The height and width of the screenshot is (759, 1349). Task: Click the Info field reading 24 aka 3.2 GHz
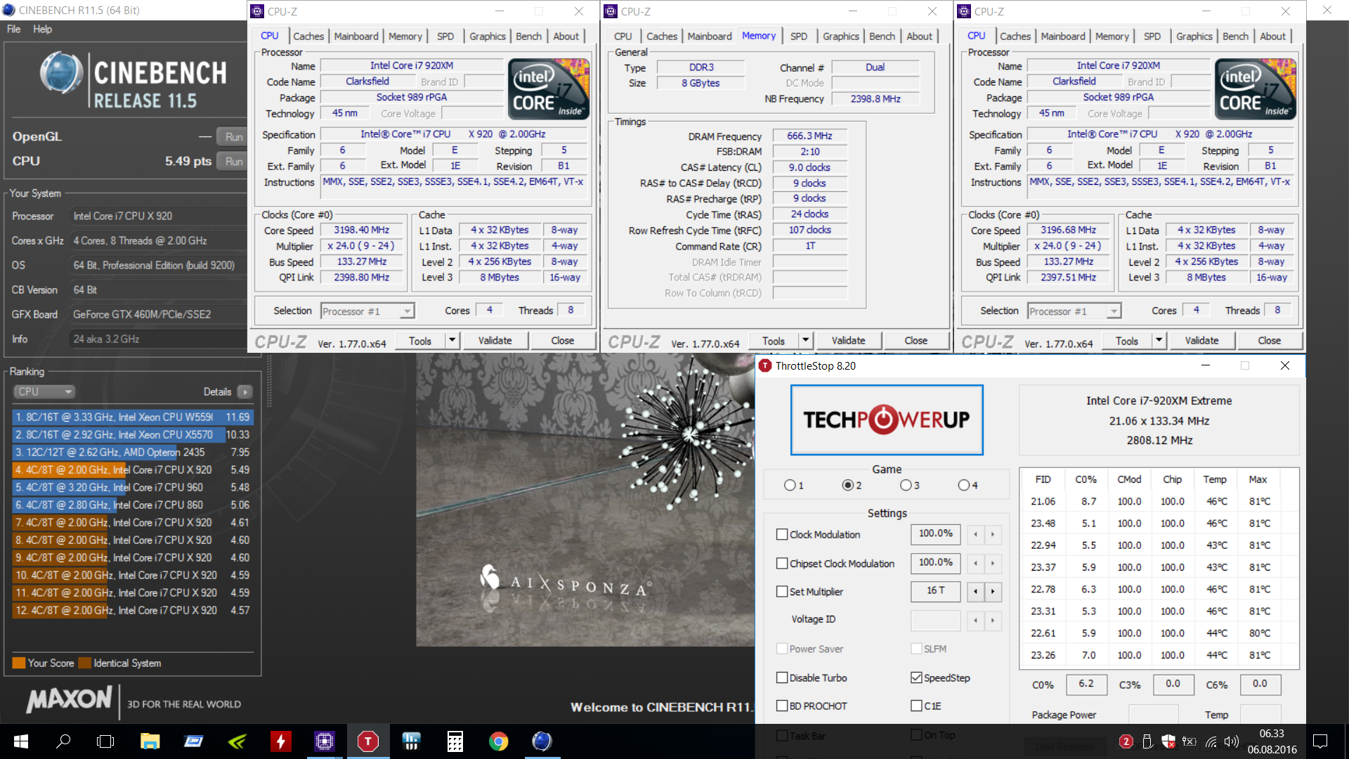(159, 339)
